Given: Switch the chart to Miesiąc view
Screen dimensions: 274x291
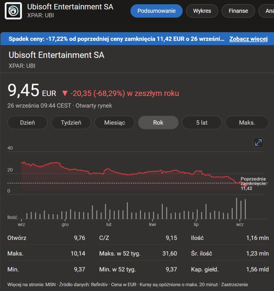Looking at the screenshot, I should (x=114, y=122).
